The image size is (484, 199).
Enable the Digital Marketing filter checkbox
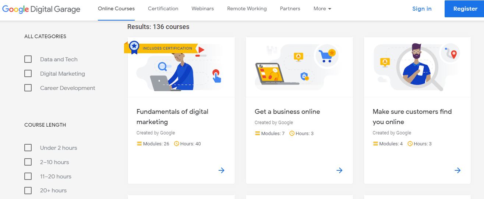click(28, 74)
